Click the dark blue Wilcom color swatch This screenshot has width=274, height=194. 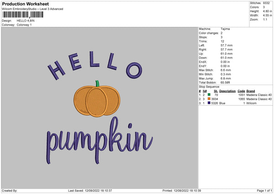pos(209,103)
